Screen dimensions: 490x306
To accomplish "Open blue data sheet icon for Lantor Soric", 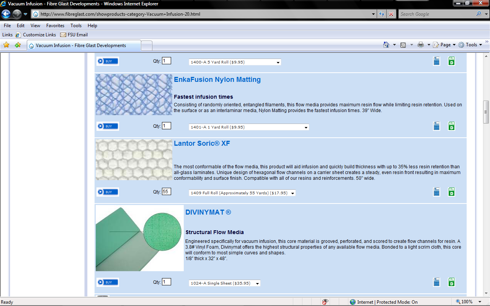I will [436, 192].
